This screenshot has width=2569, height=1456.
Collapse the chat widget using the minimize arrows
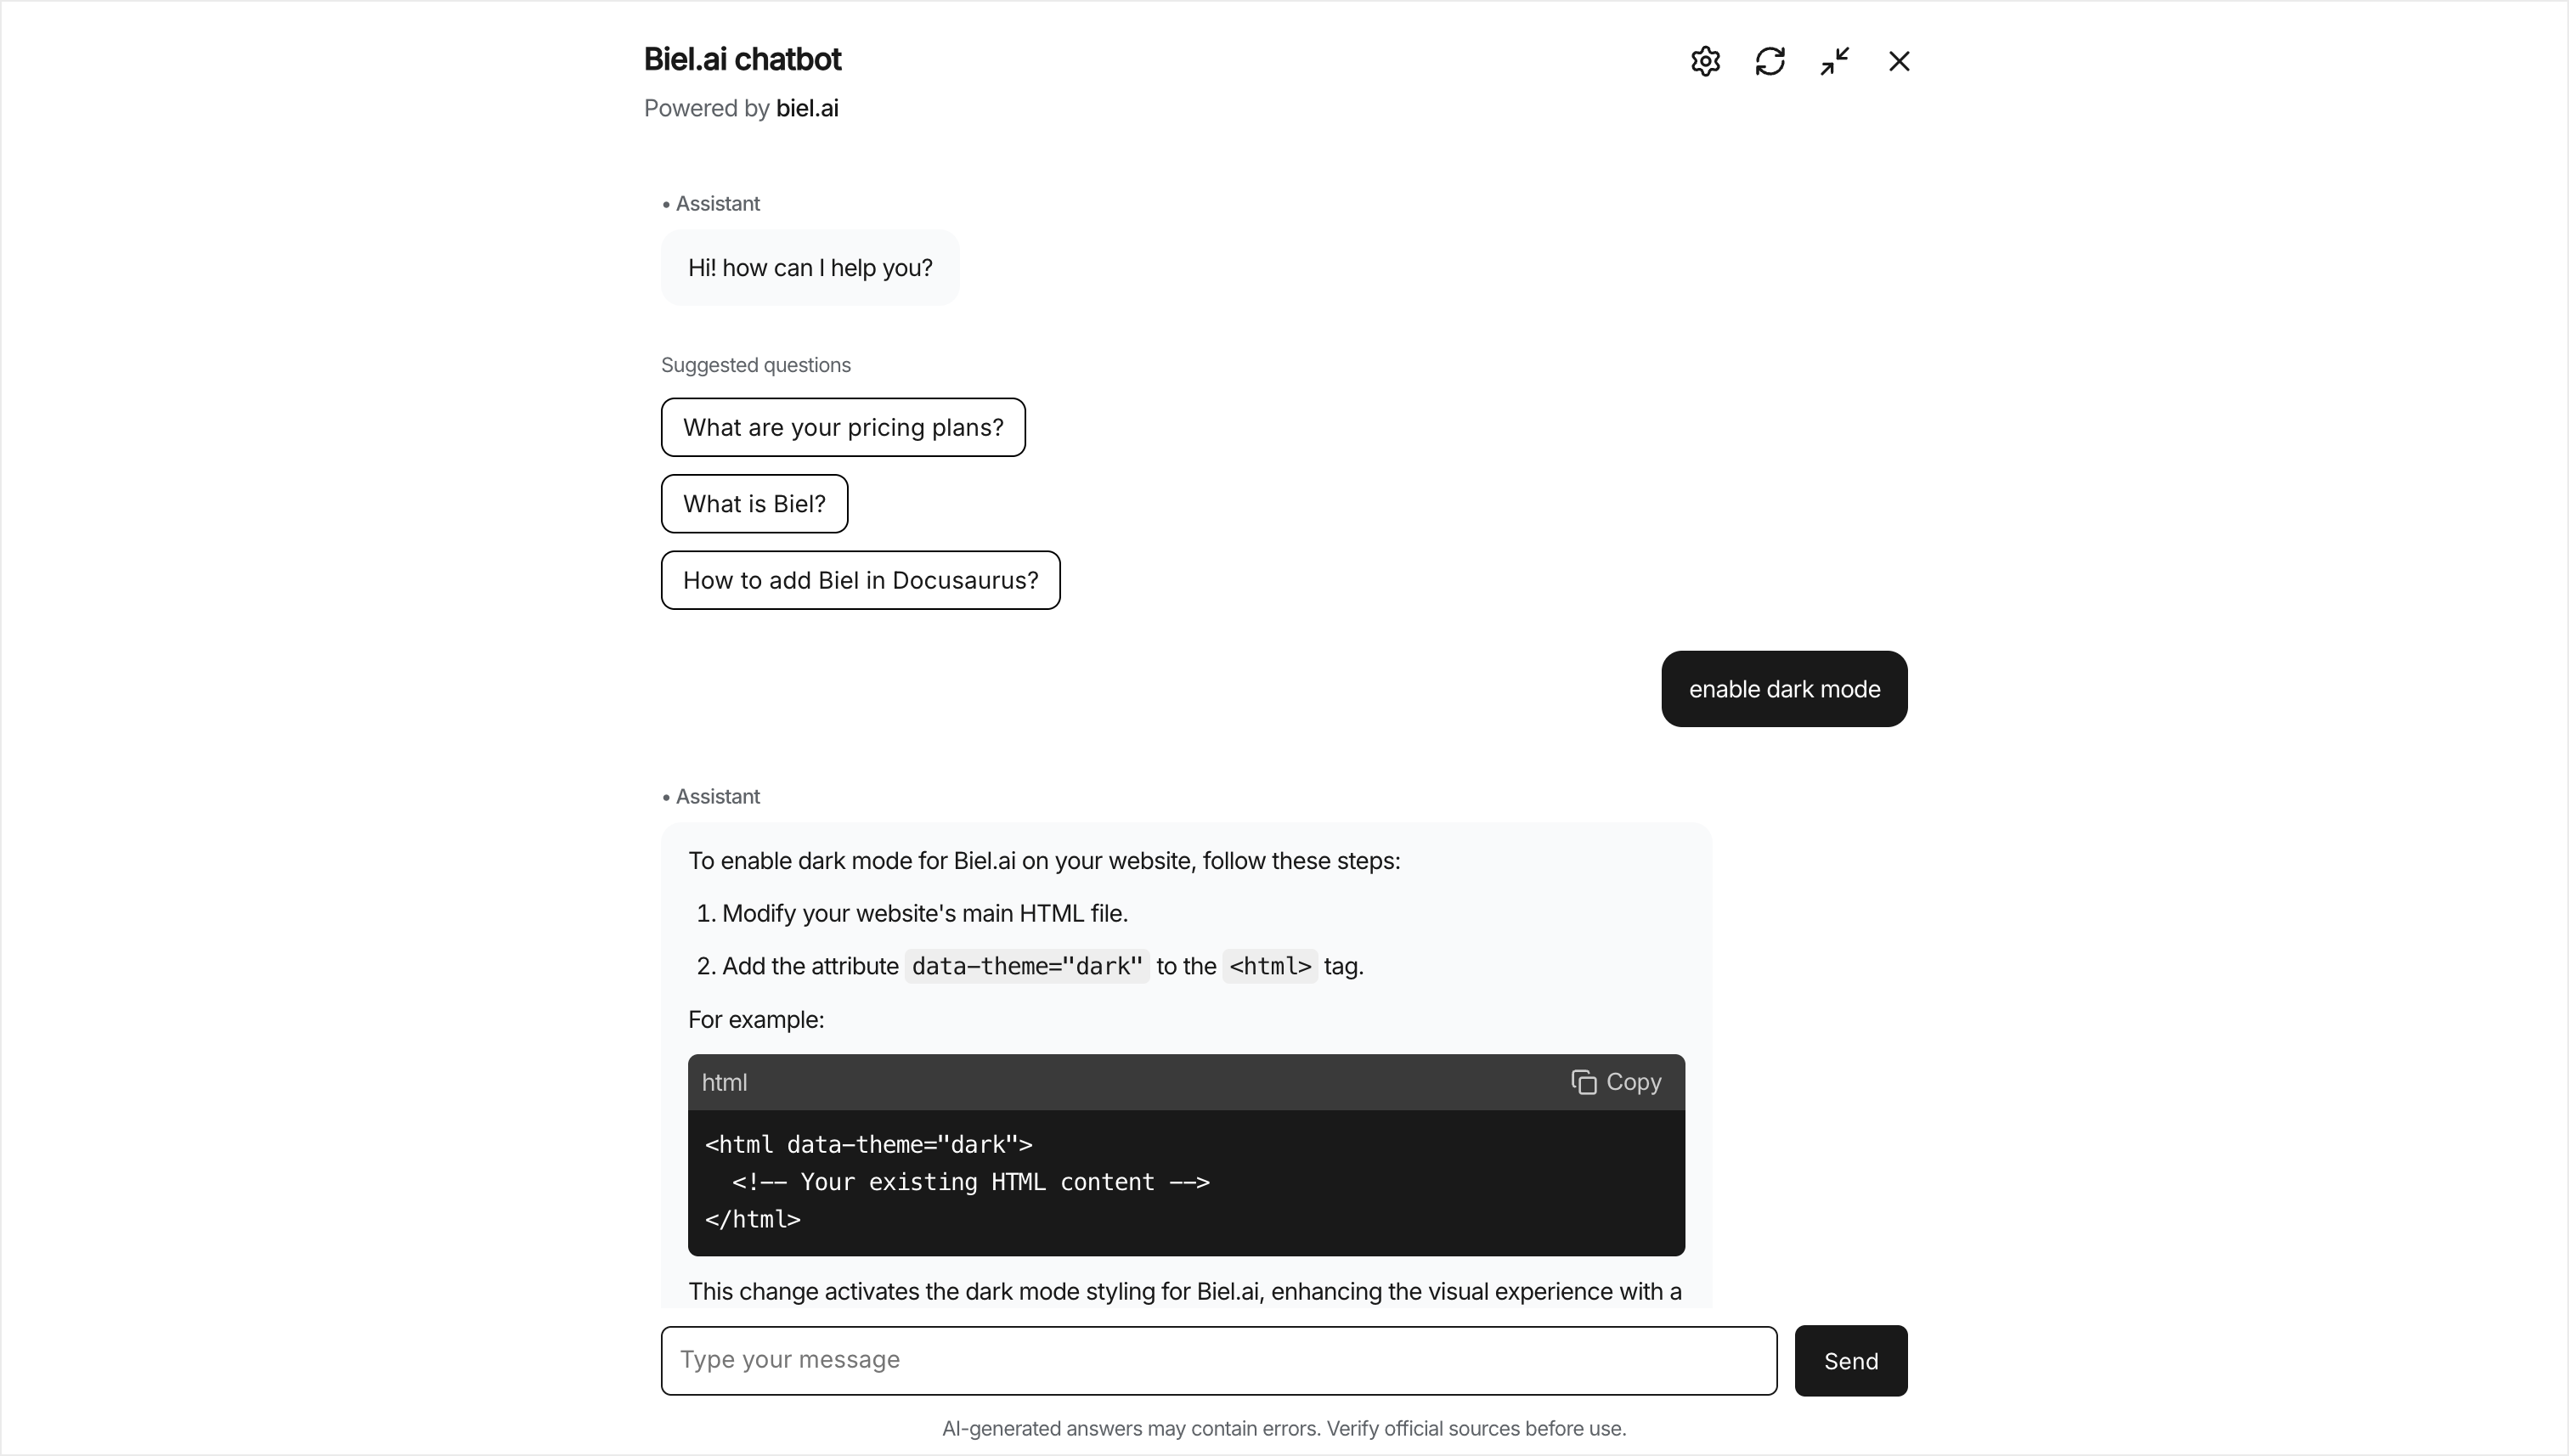[1834, 60]
